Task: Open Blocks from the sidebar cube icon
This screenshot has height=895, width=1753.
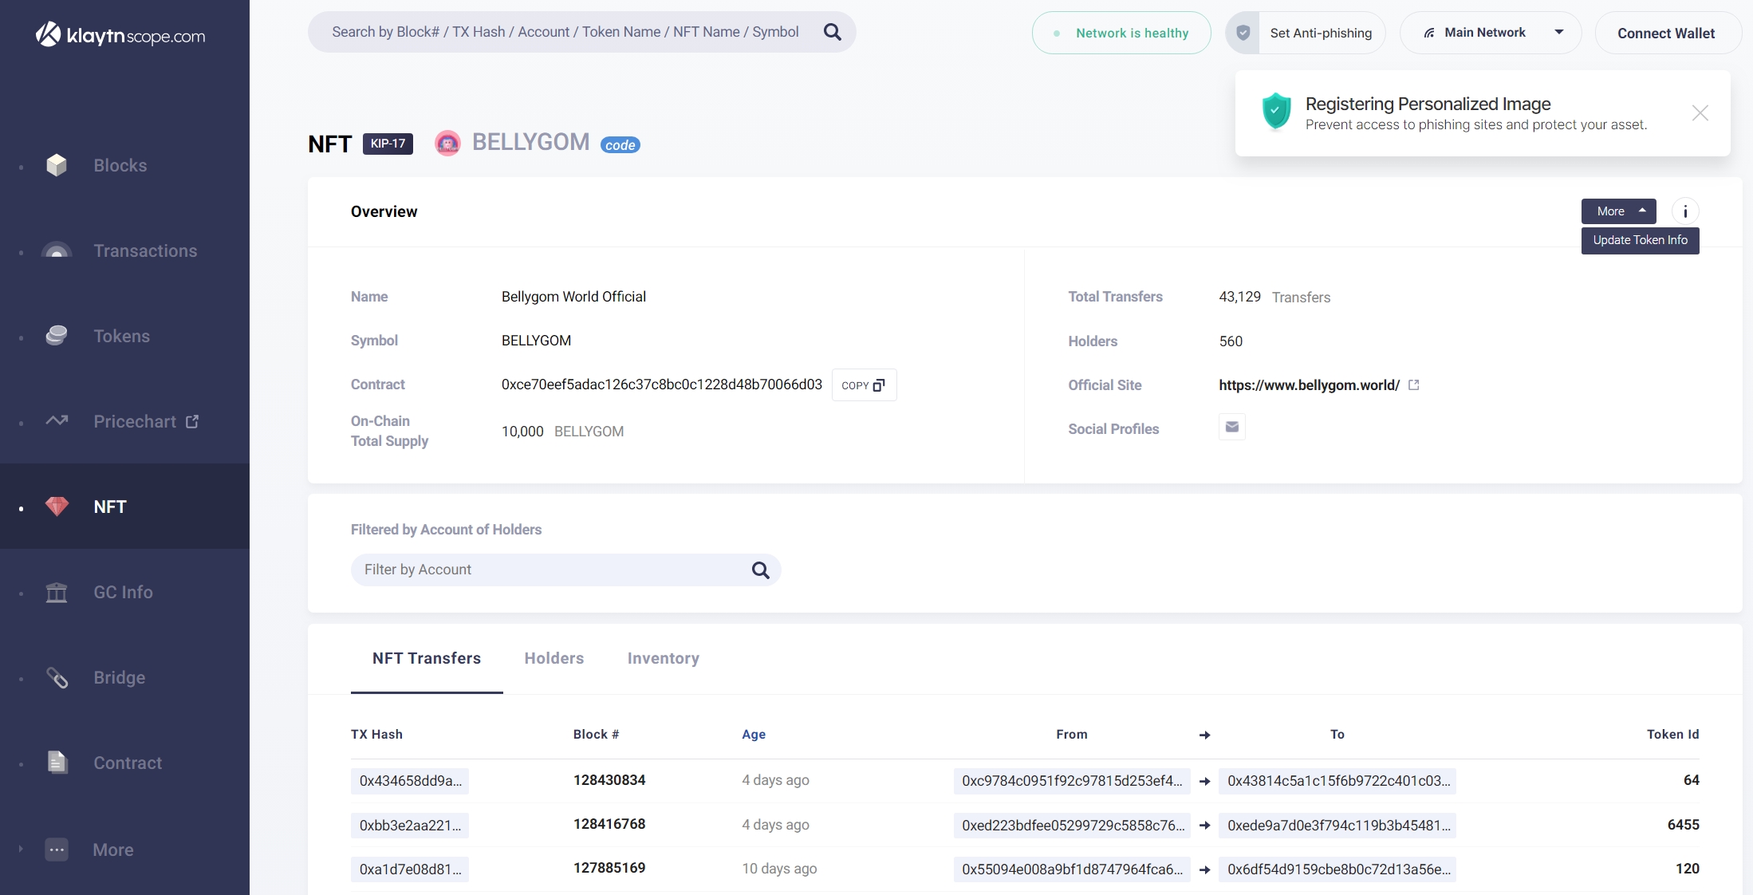Action: [57, 165]
